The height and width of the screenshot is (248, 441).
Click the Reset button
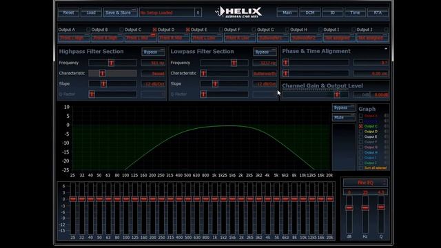coord(68,12)
